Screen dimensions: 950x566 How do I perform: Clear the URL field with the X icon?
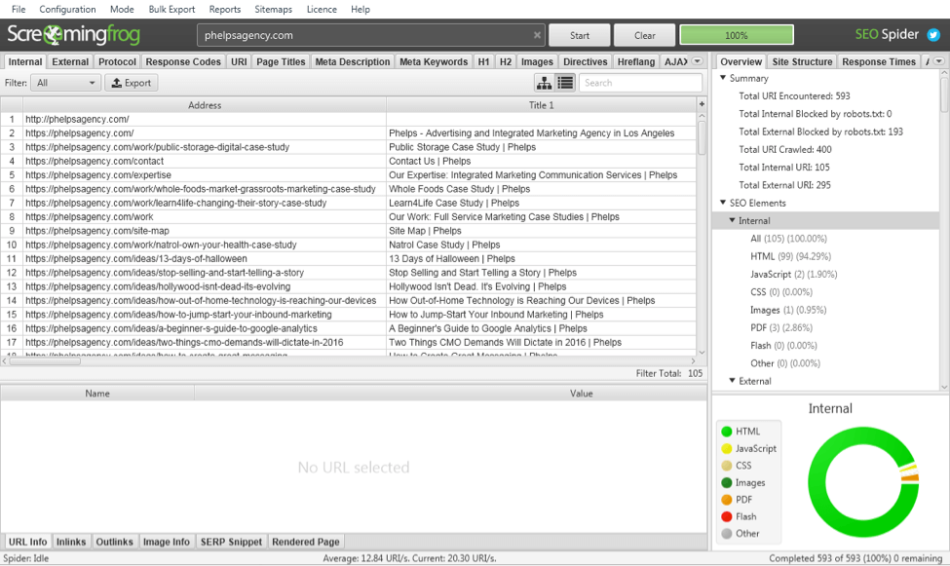coord(537,35)
